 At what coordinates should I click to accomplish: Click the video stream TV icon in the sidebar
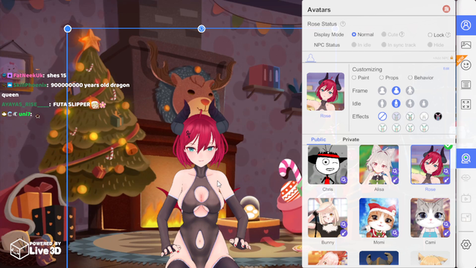click(x=466, y=199)
